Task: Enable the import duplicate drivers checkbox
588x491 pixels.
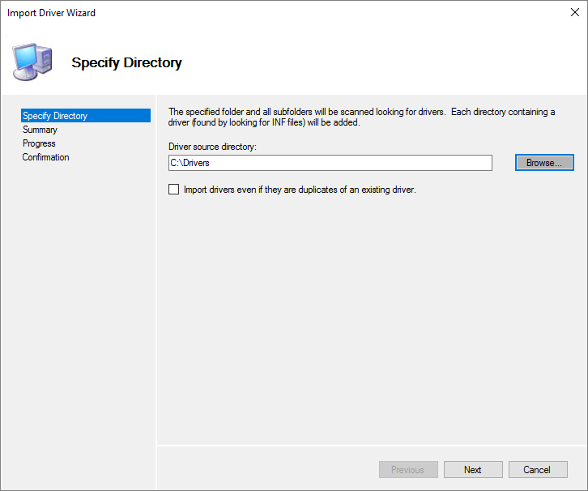Action: point(173,190)
